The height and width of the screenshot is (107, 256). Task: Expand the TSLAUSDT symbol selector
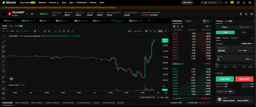click(27, 14)
